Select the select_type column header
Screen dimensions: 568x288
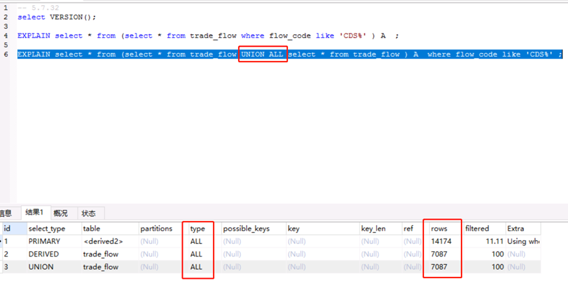tap(55, 228)
